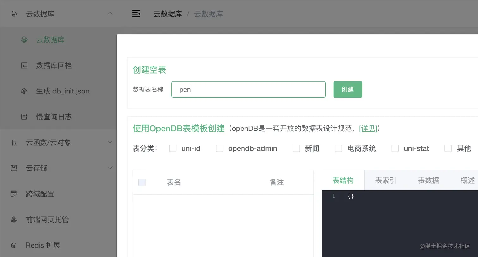Click the 生成 db_init.json icon

point(24,91)
